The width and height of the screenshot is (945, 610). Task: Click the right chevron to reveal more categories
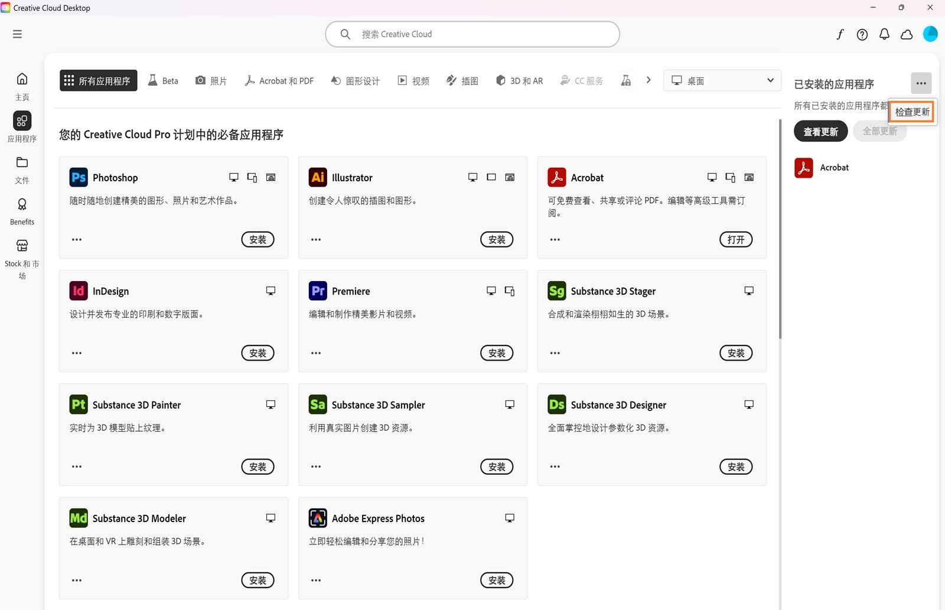649,80
